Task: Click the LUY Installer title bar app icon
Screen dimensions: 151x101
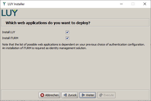Action: tap(4, 4)
